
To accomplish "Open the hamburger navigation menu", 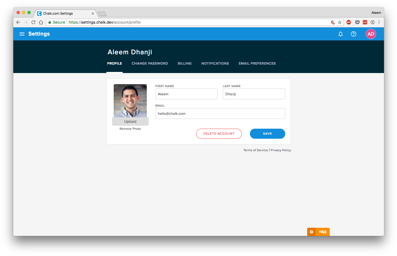I will point(22,34).
